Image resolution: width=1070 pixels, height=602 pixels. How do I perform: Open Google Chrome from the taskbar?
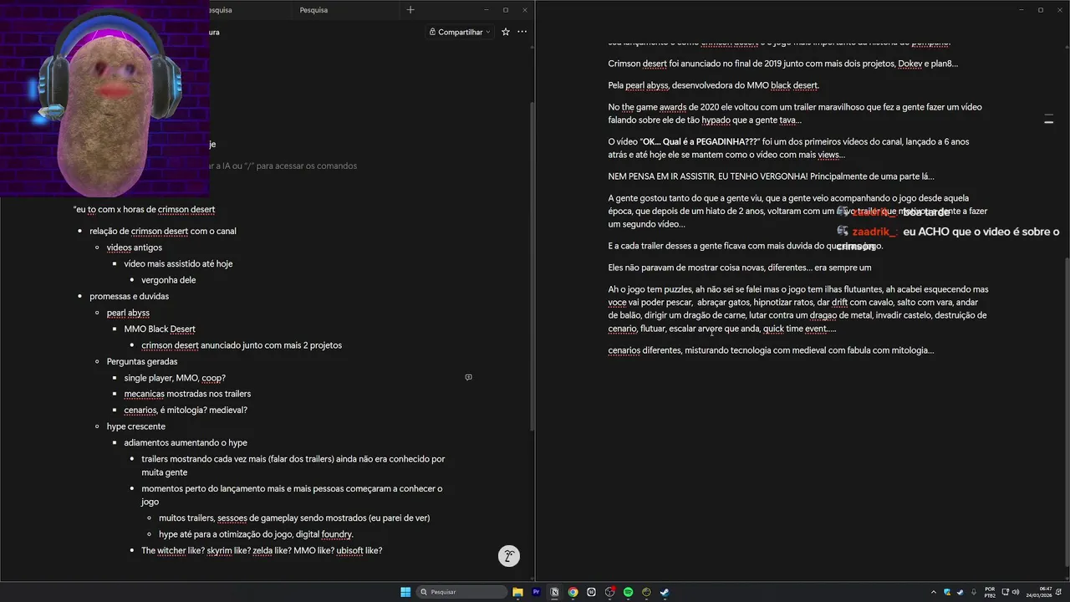(573, 592)
